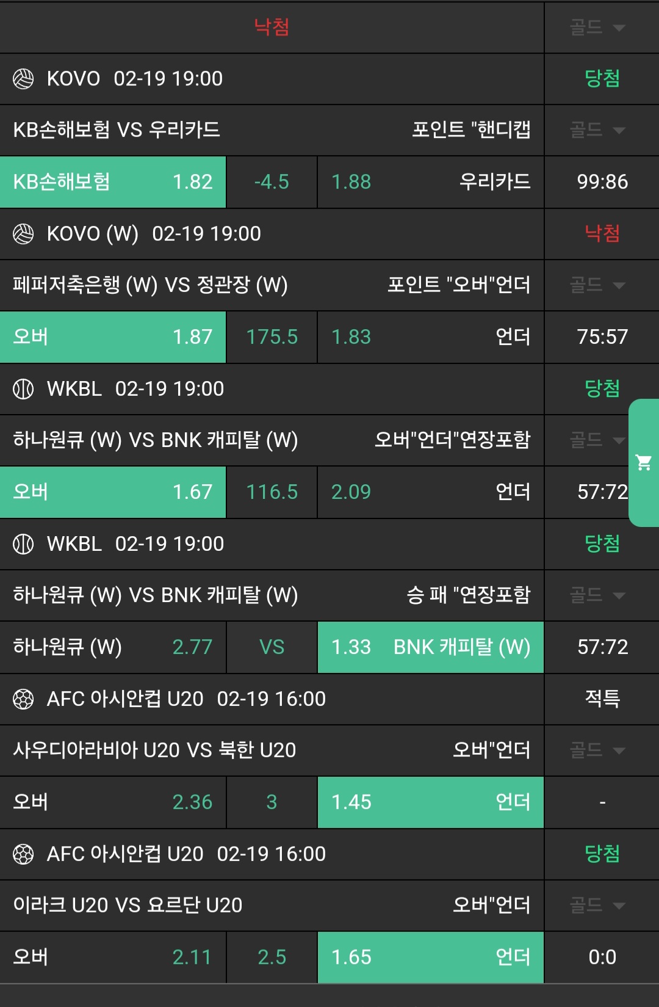
Task: Click the basketball icon above the 승 패 "연장포함 match
Action: 23,544
